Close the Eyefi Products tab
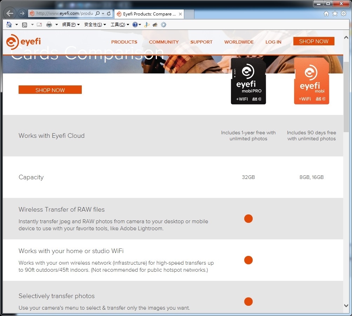The height and width of the screenshot is (316, 352). 180,14
